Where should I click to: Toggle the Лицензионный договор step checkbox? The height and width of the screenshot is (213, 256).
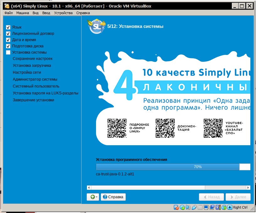point(8,34)
